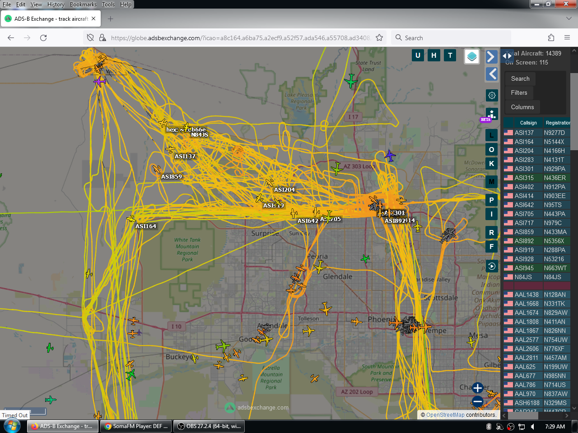Switch to SomaFM Player taskbar window
The image size is (578, 433).
[136, 426]
